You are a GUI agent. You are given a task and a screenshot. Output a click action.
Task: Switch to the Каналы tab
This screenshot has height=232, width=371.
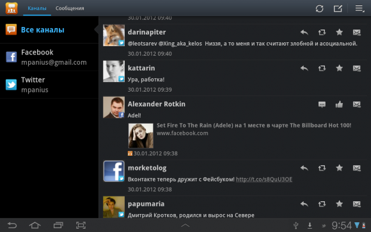coord(37,8)
